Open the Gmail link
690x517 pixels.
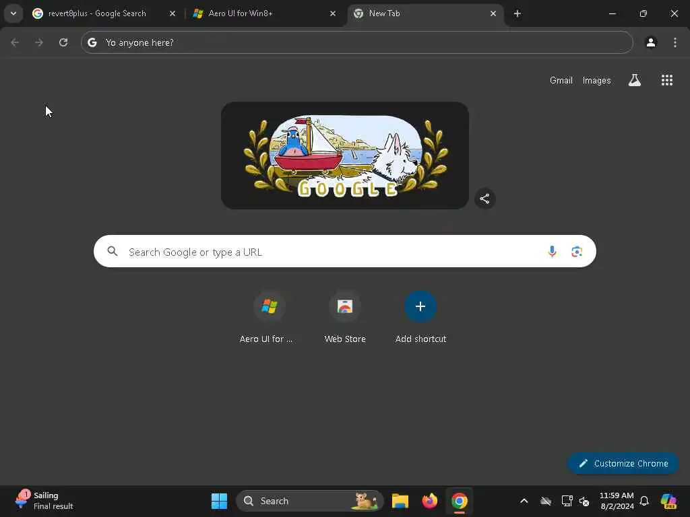pyautogui.click(x=561, y=81)
